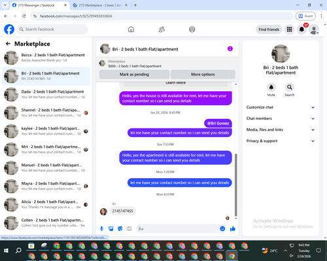View site information icon in address bar
This screenshot has width=327, height=261.
pos(35,16)
